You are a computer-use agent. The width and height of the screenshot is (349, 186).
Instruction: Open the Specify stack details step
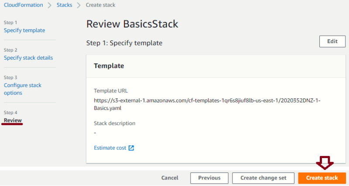tap(28, 58)
